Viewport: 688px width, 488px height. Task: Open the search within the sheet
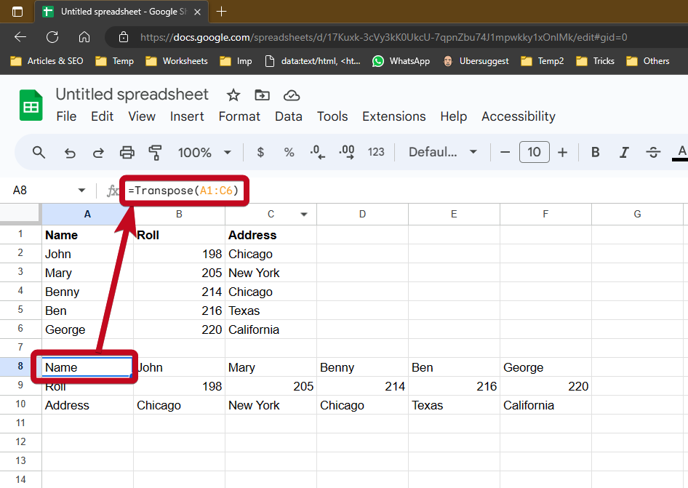coord(39,153)
